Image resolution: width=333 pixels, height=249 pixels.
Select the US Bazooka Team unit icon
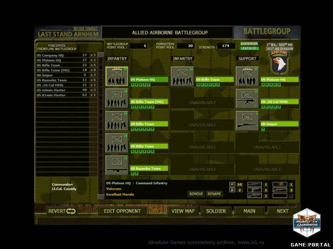point(117,165)
